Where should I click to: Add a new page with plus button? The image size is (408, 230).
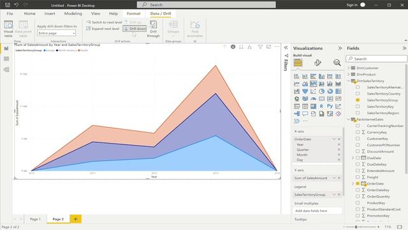[75, 219]
